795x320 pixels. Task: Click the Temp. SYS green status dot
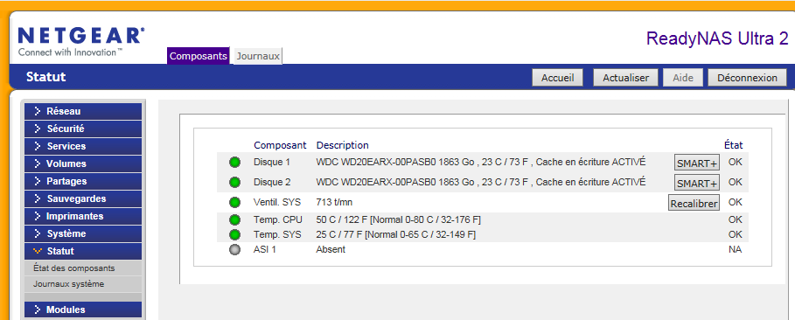tap(234, 235)
